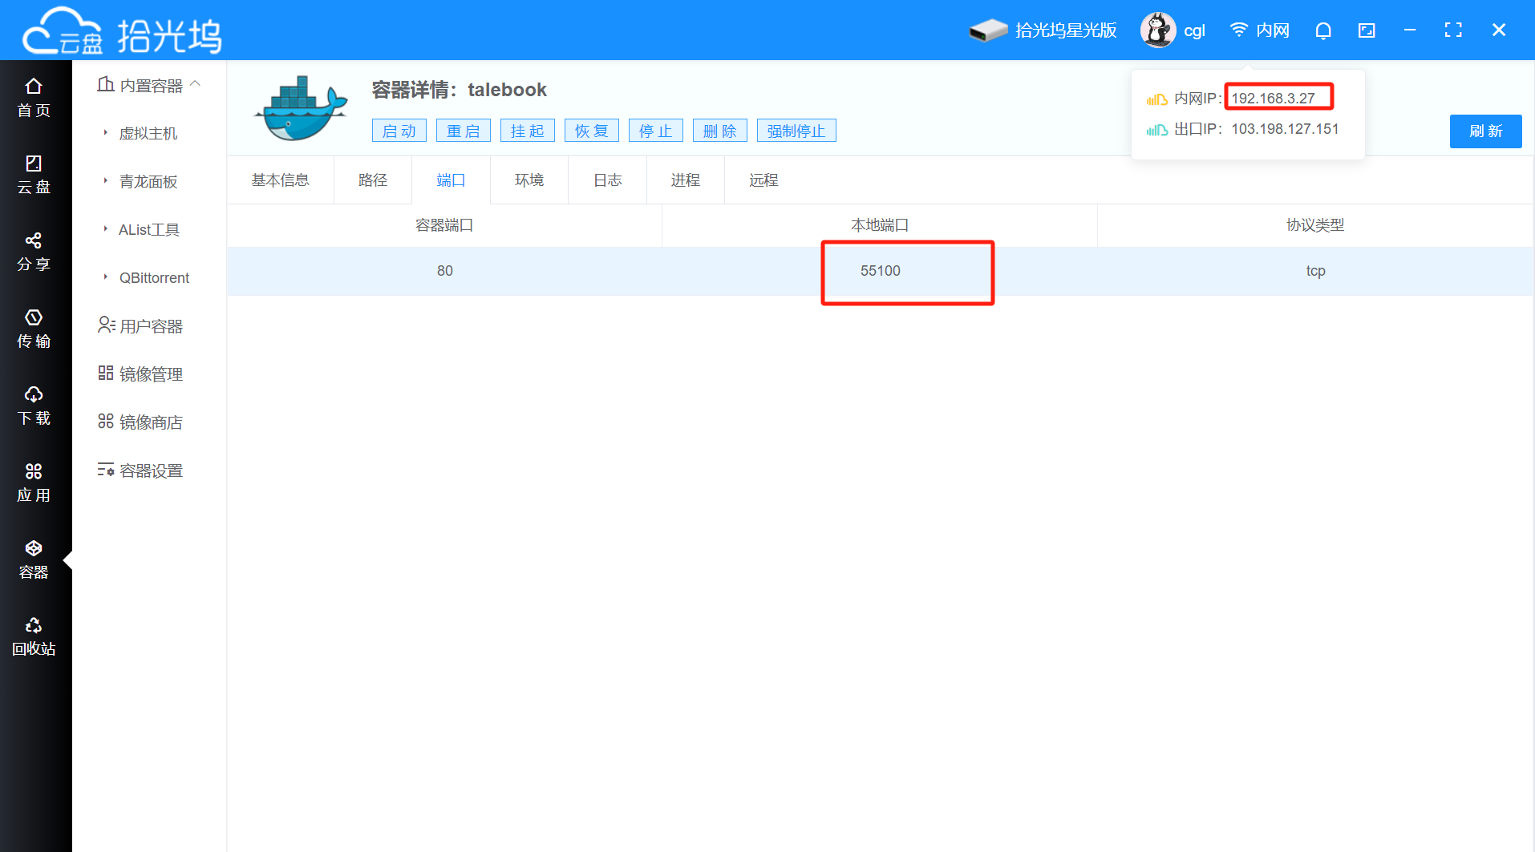Click the Docker whale container image

point(301,108)
